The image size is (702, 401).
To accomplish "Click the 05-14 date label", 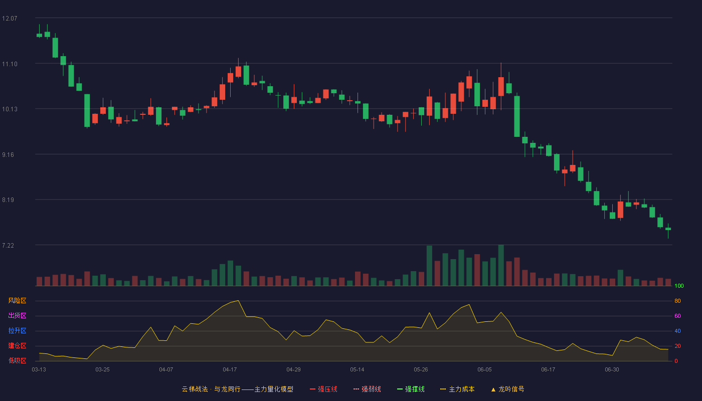I will click(357, 369).
